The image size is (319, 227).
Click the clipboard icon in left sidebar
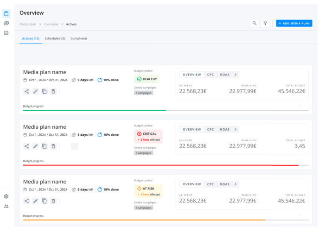(6, 14)
